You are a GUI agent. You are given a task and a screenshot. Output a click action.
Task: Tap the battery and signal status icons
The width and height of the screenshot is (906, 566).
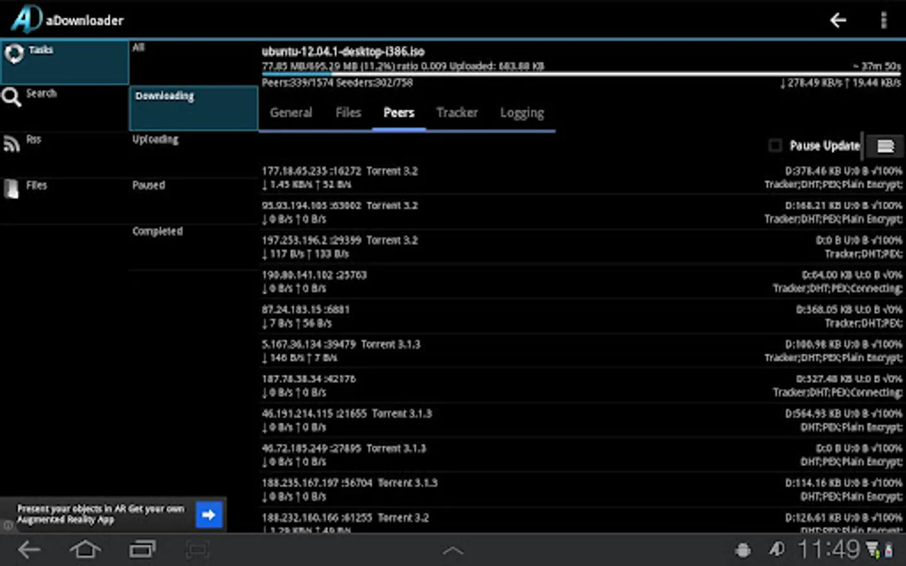(x=880, y=550)
